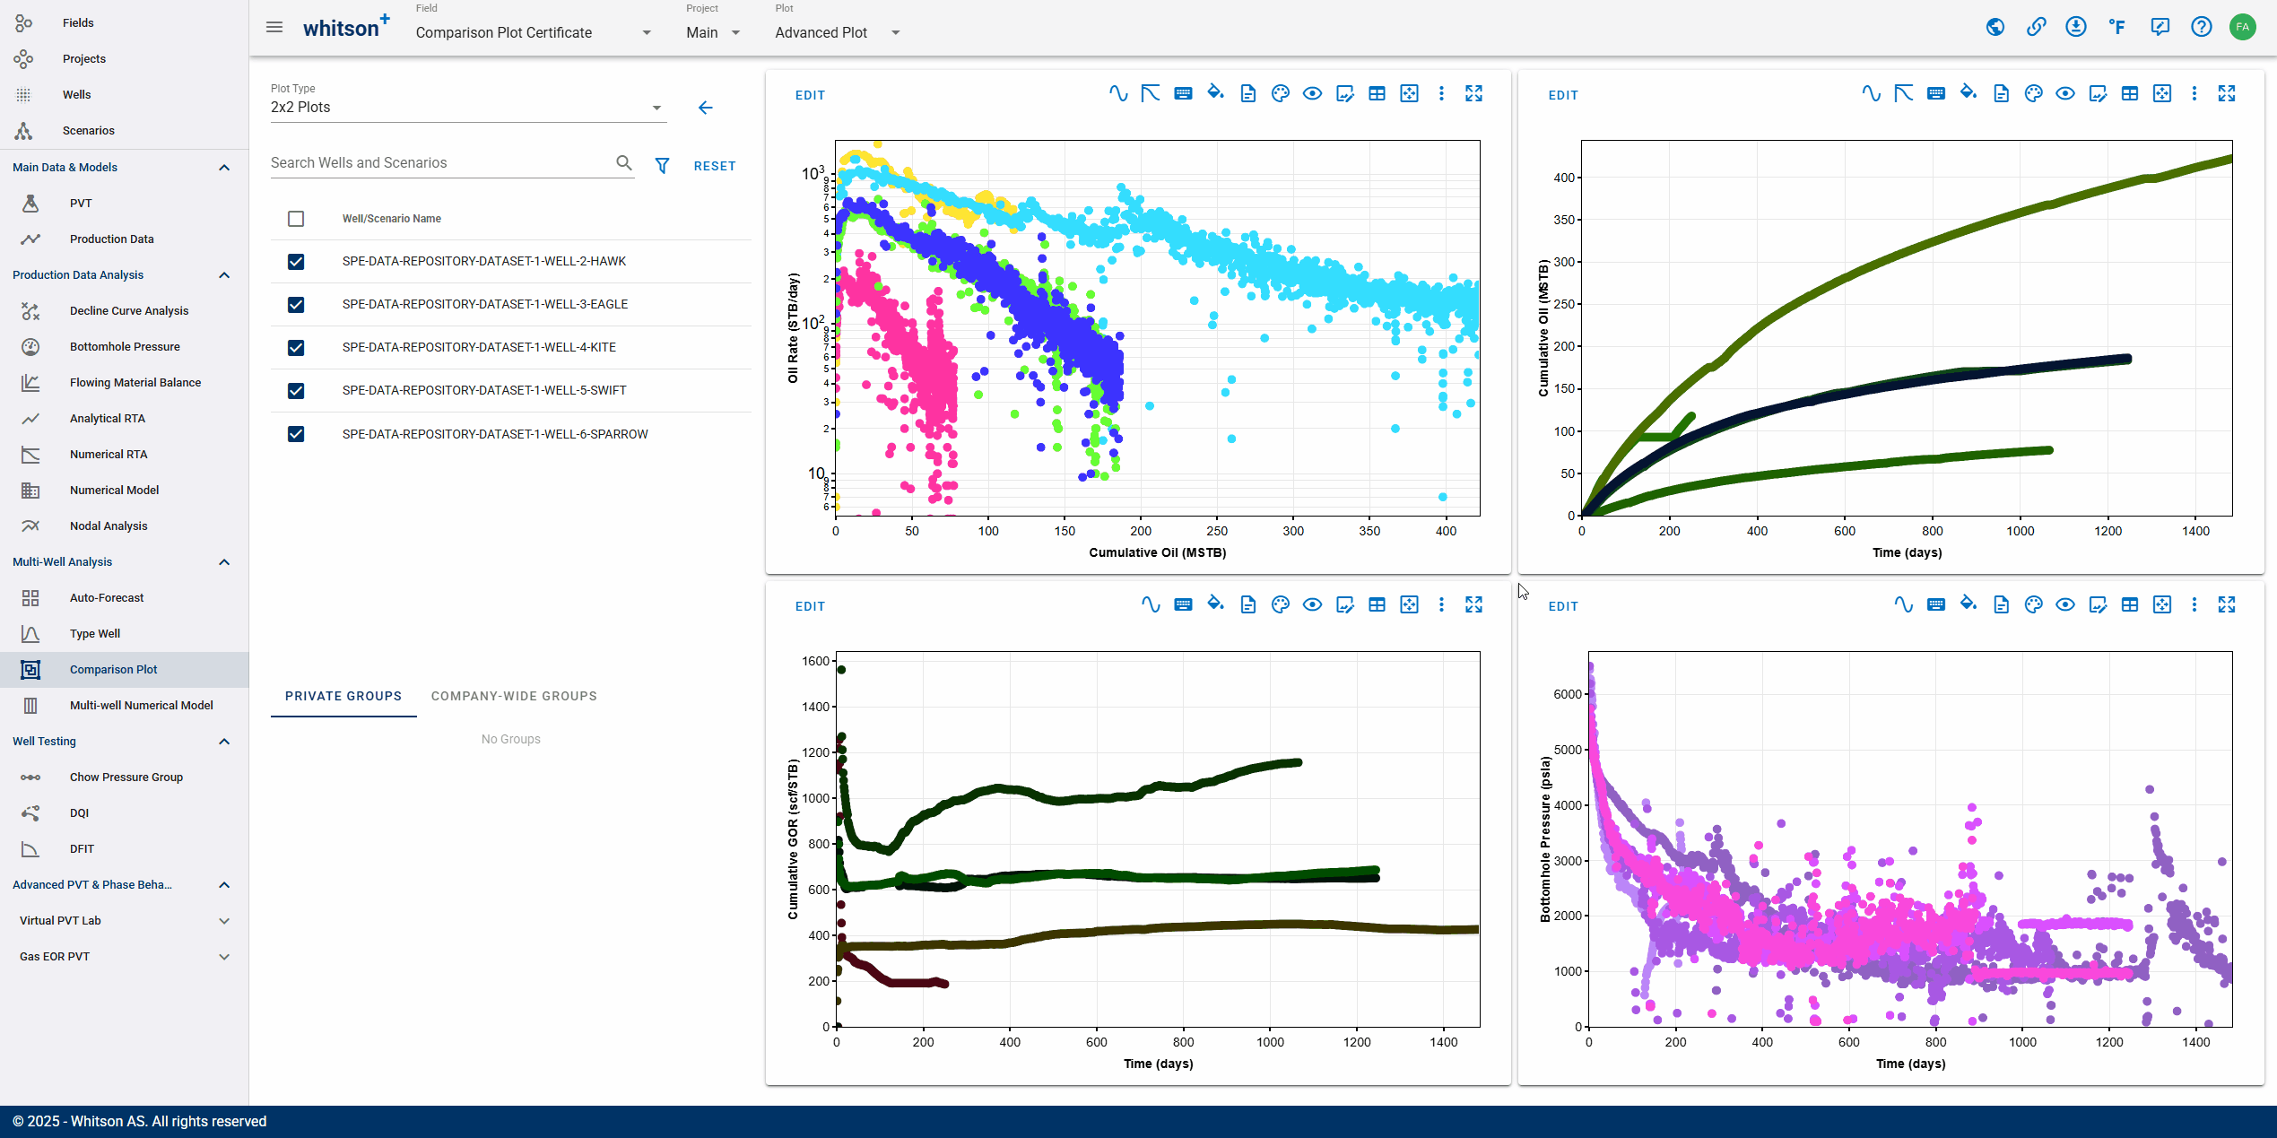Toggle the eye visibility icon on the Cumulative GOR plot
Image resolution: width=2277 pixels, height=1138 pixels.
pos(1312,604)
